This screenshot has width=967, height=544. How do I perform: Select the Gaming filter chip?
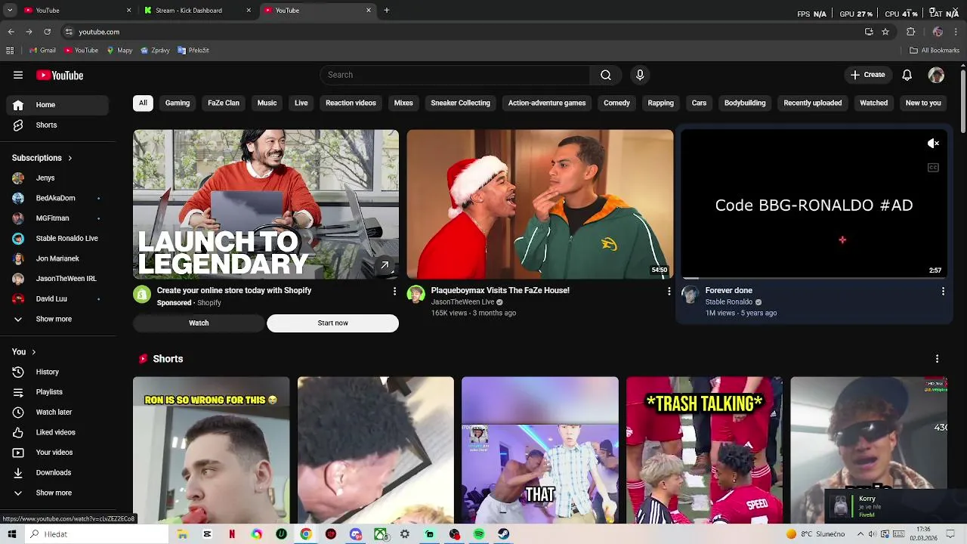pyautogui.click(x=178, y=103)
